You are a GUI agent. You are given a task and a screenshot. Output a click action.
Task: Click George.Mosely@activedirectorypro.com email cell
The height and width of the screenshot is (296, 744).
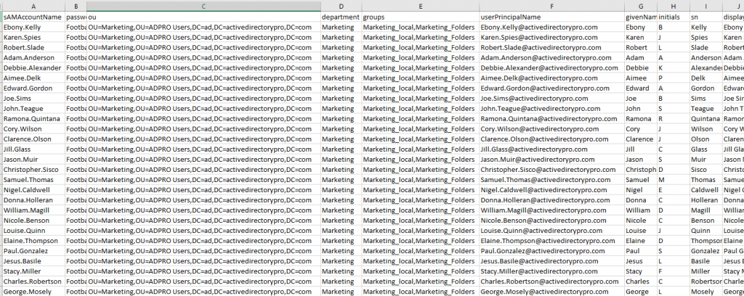click(551, 292)
